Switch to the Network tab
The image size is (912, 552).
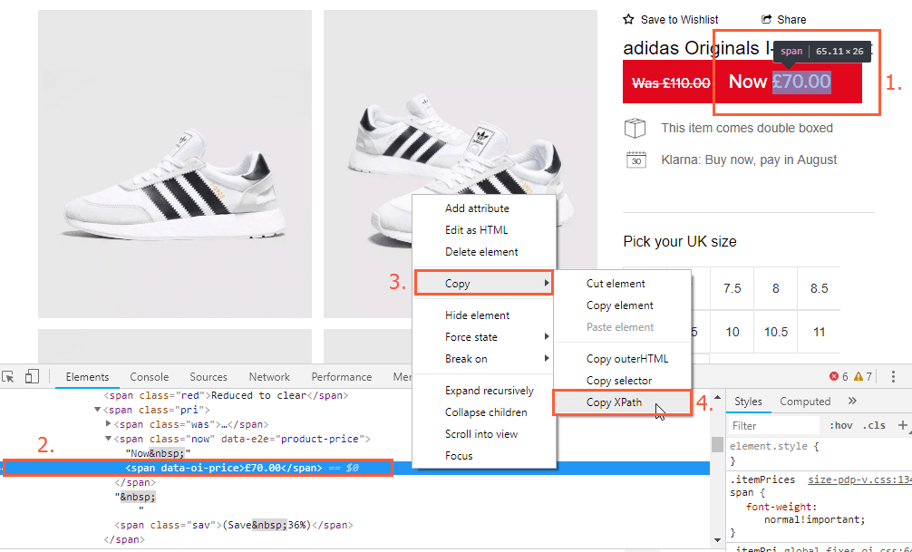click(269, 377)
